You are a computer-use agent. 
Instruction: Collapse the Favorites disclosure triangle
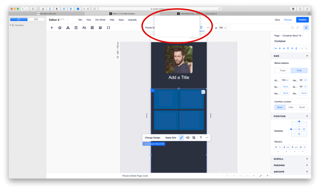(x=10, y=25)
